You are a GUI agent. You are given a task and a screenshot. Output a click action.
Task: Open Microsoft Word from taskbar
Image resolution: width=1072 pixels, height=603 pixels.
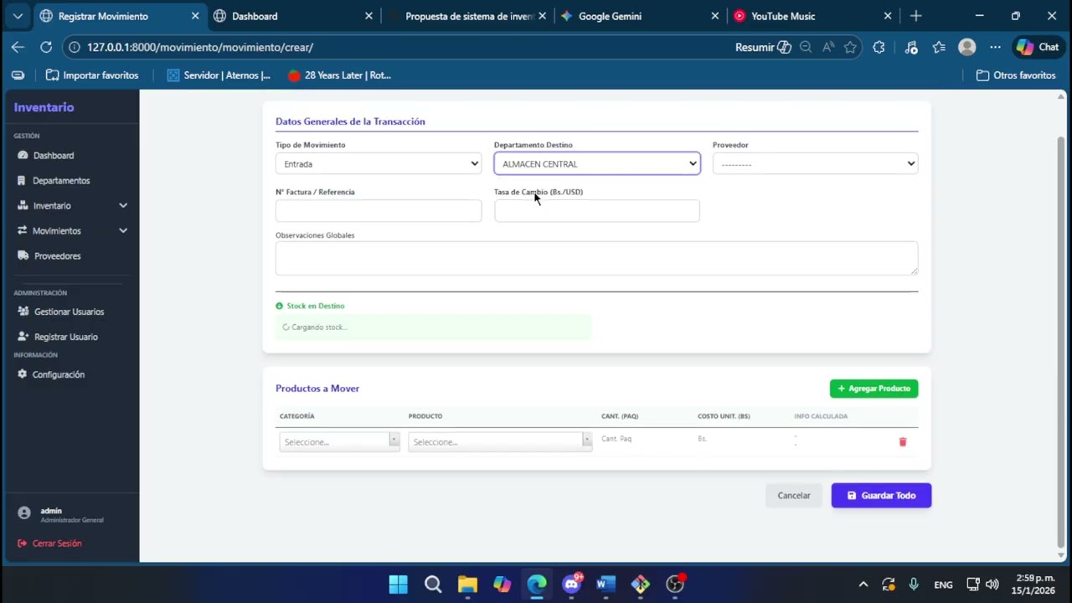[x=606, y=584]
